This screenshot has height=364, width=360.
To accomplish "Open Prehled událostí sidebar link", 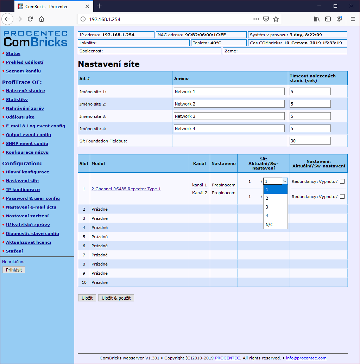I will [25, 62].
